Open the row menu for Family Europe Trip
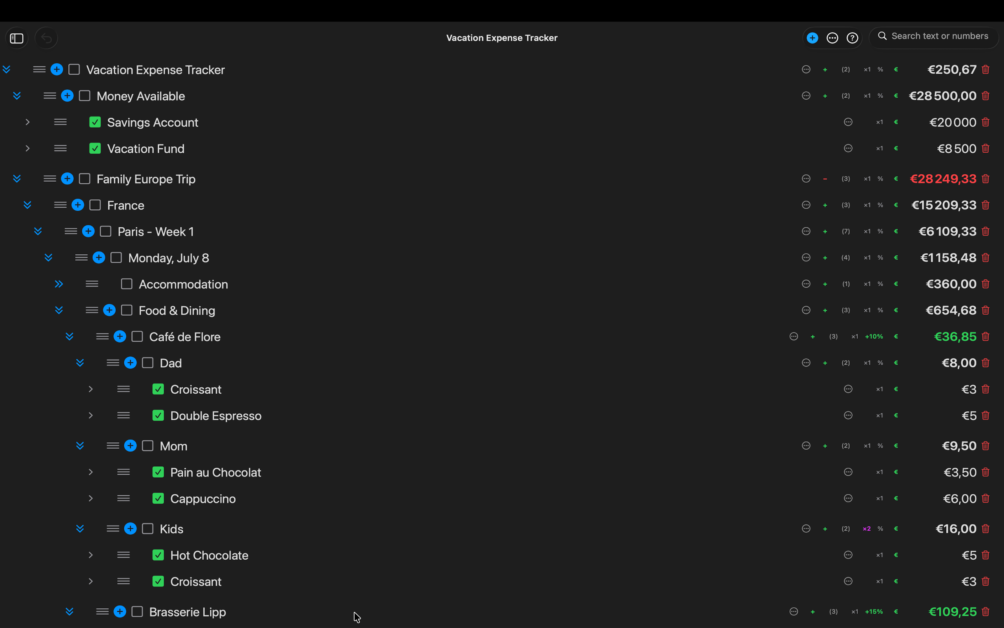Image resolution: width=1004 pixels, height=628 pixels. [49, 179]
